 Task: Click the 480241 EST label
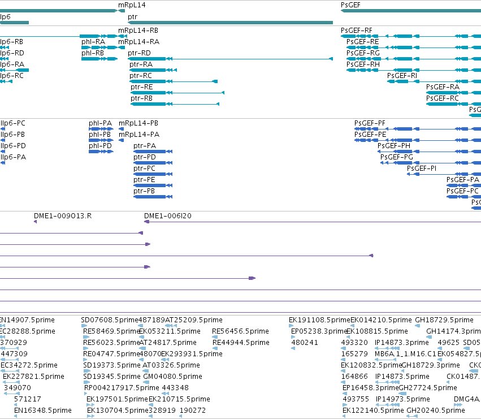click(305, 343)
